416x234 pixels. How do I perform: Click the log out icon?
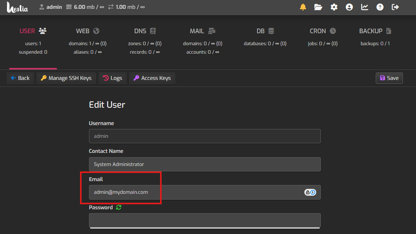click(x=395, y=7)
